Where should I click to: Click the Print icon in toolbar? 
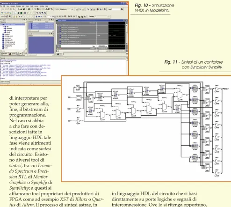point(29,9)
